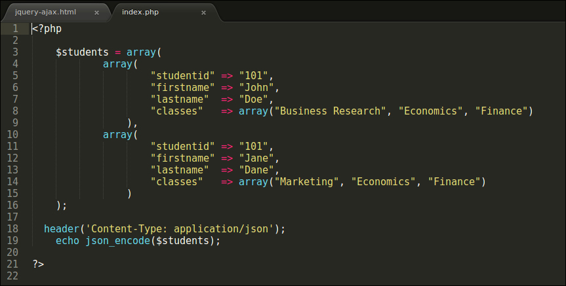Click the array keyword on line 14

[x=253, y=181]
